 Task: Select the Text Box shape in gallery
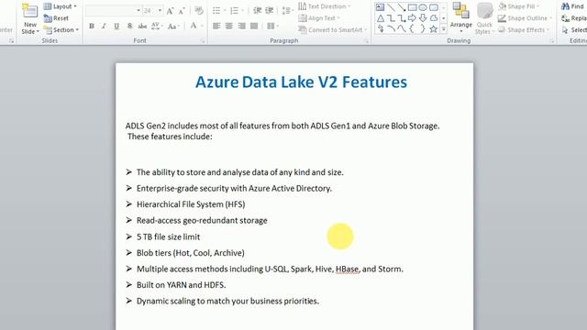(x=380, y=7)
